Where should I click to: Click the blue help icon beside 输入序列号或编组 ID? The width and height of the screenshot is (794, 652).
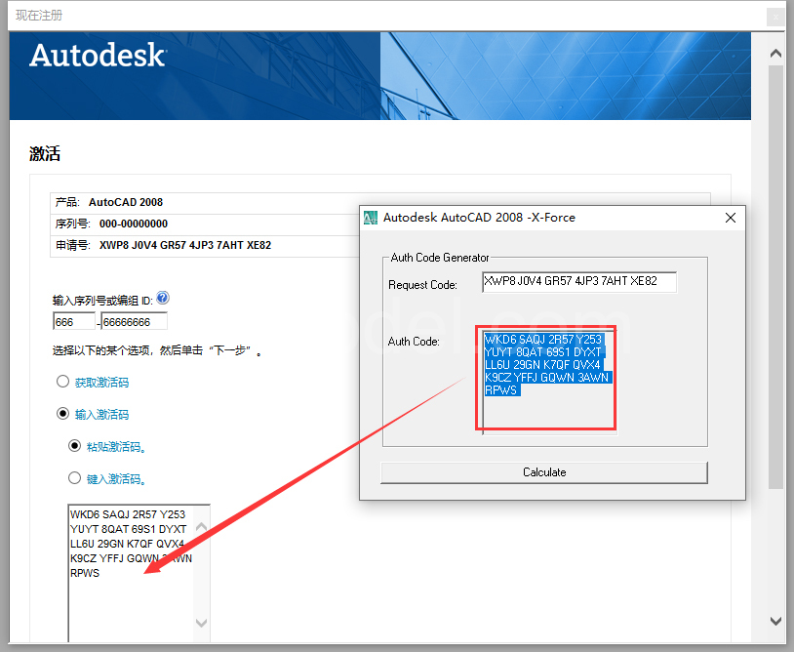(163, 298)
